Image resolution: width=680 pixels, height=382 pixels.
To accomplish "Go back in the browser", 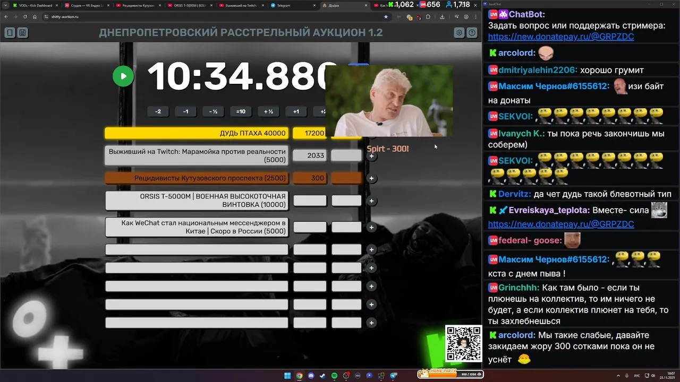I will [6, 17].
